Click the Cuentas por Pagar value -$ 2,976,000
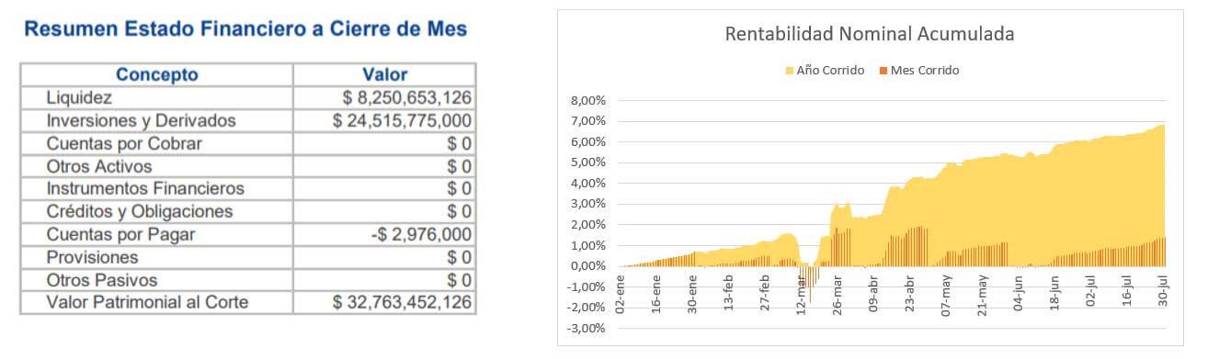 (421, 234)
